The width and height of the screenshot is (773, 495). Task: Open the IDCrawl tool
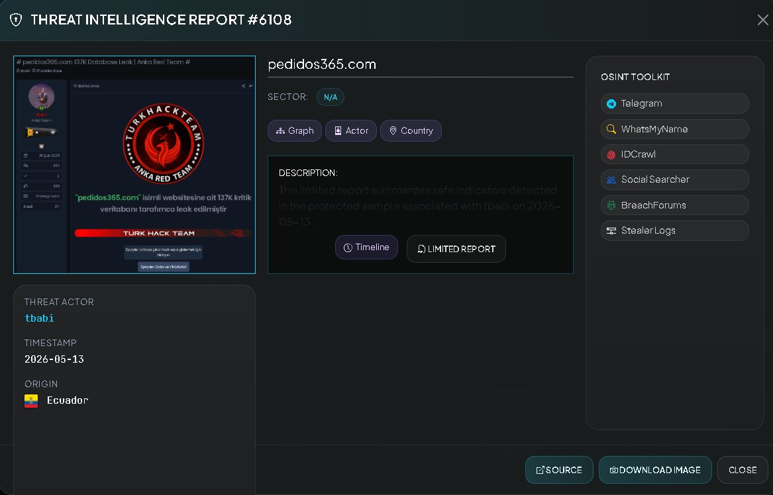point(675,154)
